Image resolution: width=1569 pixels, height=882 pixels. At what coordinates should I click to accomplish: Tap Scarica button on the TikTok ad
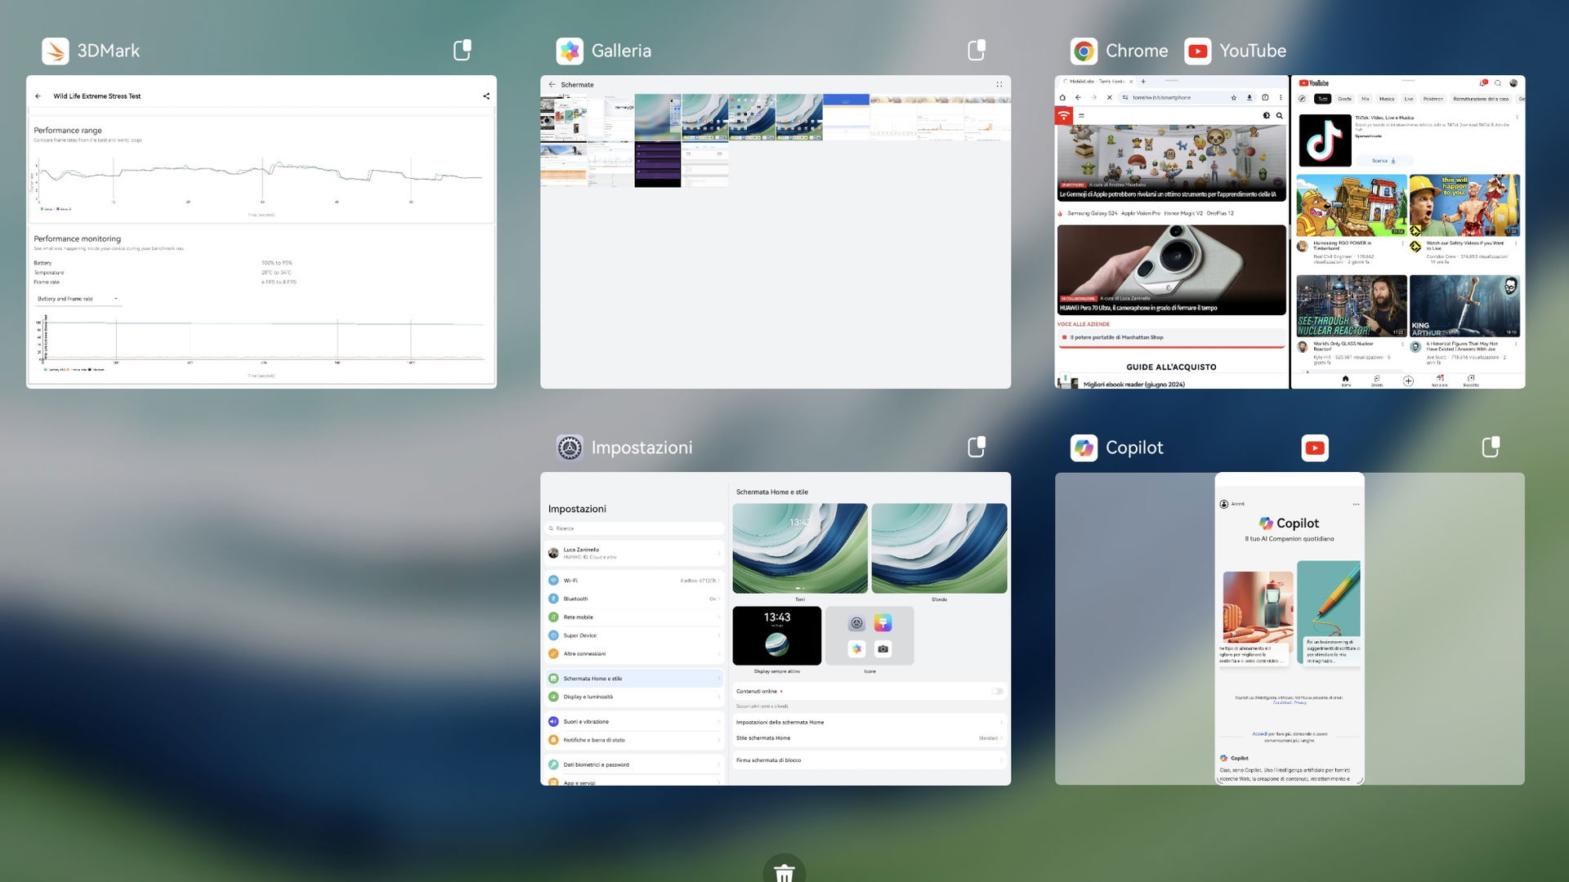click(1383, 161)
